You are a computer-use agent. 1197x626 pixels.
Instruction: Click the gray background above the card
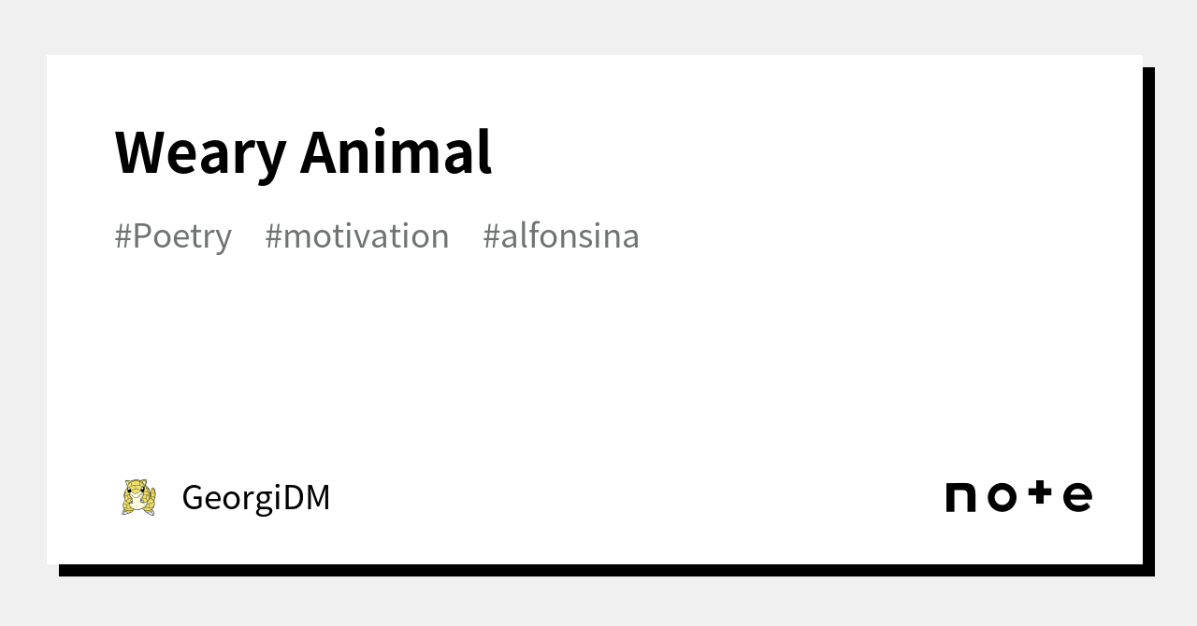pos(598,26)
